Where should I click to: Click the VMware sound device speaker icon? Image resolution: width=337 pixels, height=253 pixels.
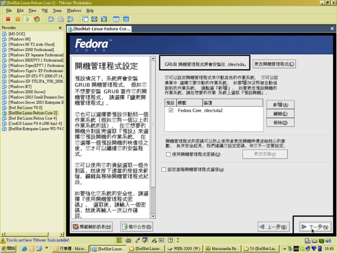coord(328,241)
